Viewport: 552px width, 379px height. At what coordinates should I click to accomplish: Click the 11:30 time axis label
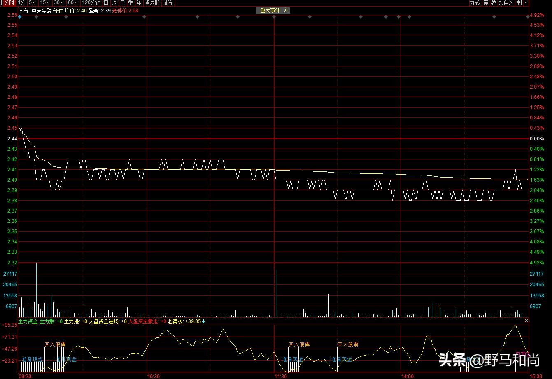(x=281, y=376)
